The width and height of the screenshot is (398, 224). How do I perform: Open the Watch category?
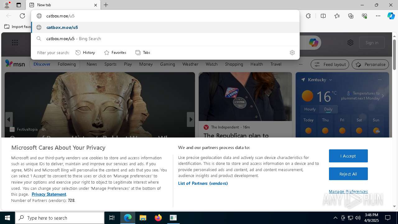point(211,64)
